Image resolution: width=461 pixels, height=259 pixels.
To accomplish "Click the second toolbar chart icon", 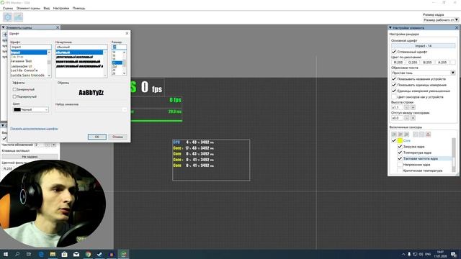I will pos(18,17).
